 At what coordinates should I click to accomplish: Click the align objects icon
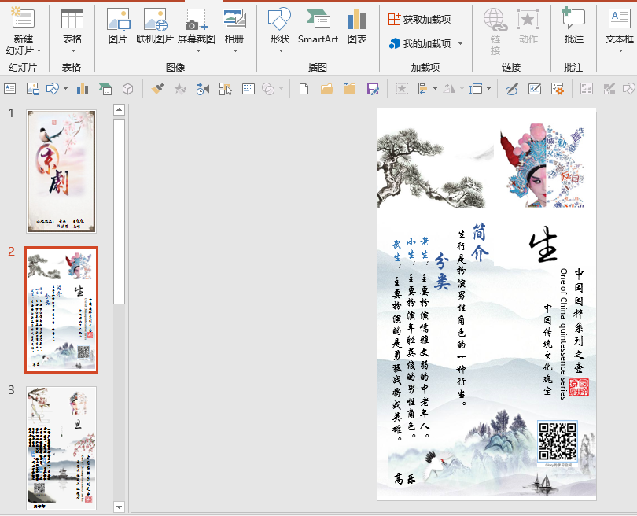(423, 89)
